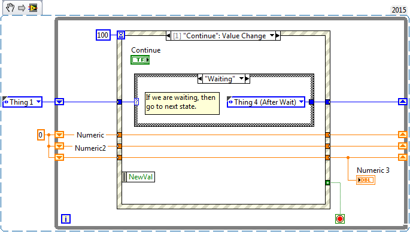Click the Numeric2 label on the wire

(90, 148)
